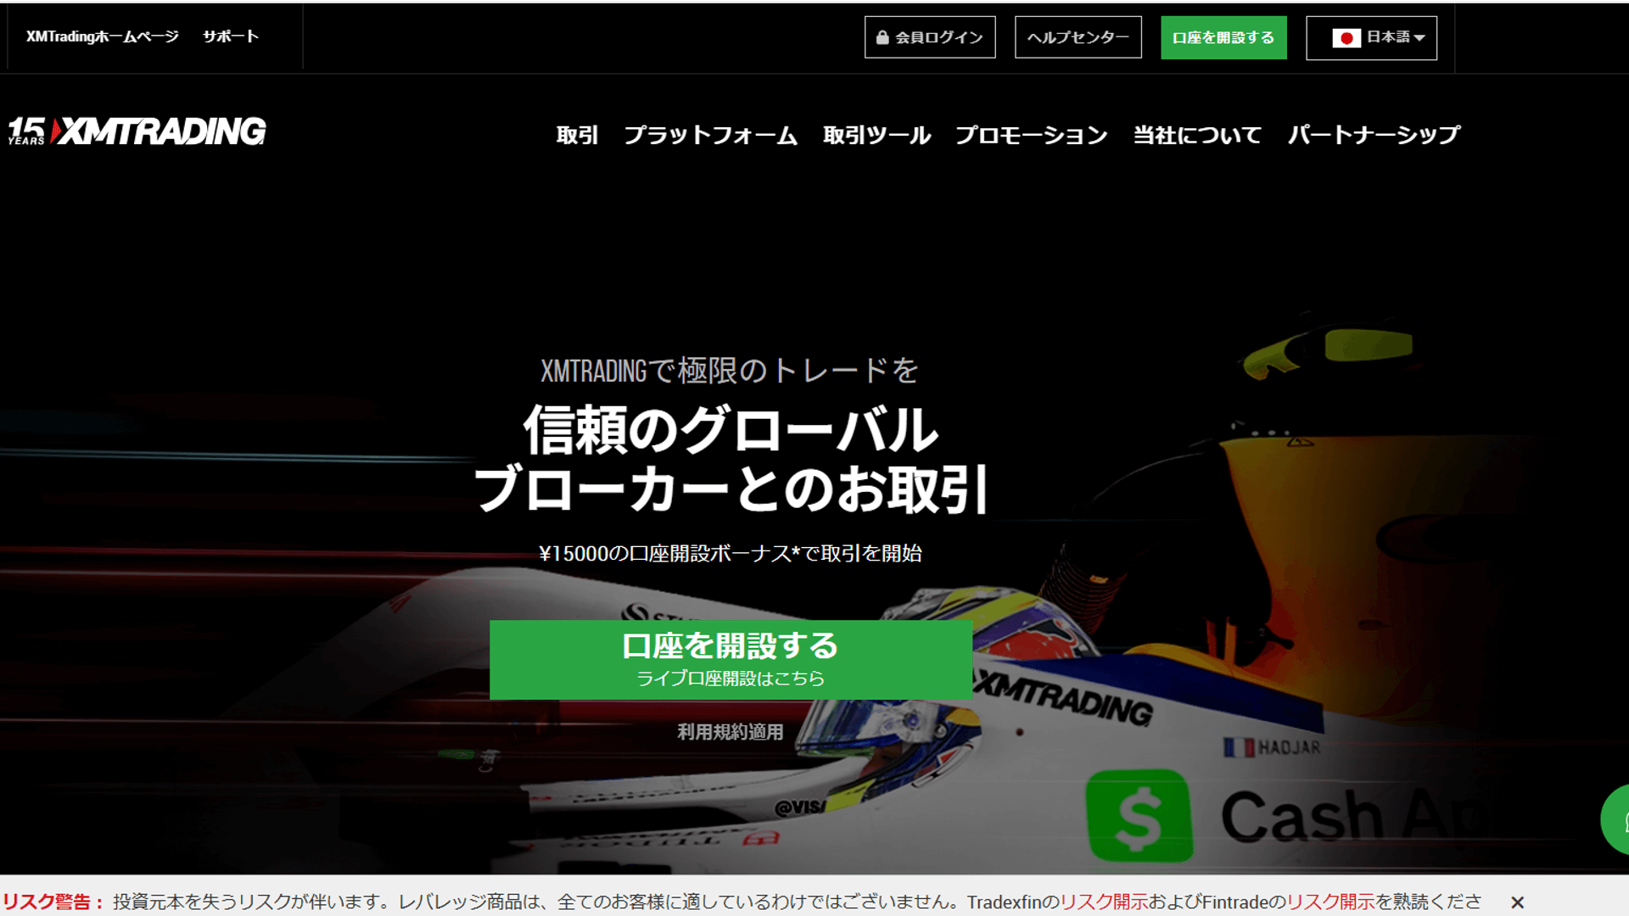Click the 会員ログイン button

(x=930, y=37)
